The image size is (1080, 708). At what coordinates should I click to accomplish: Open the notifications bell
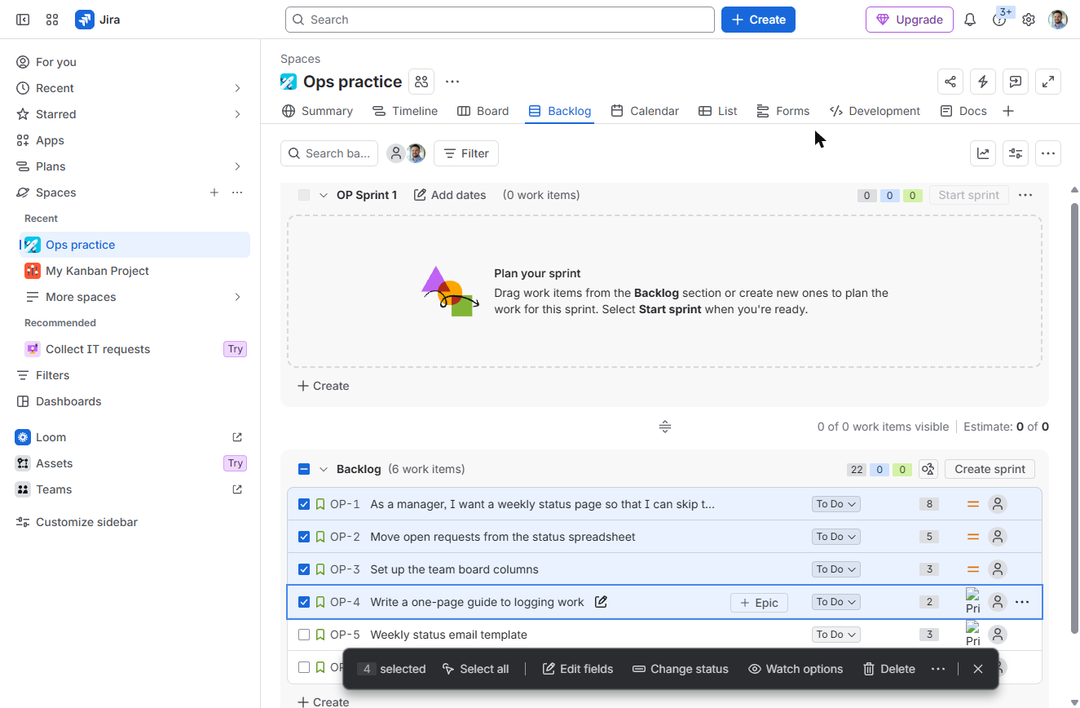point(970,20)
